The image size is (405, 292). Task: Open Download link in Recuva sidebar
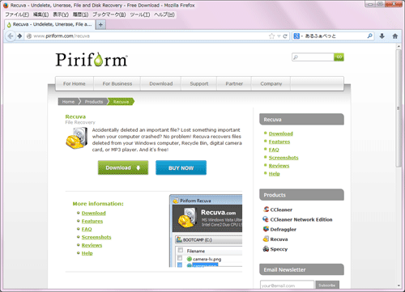pos(281,133)
